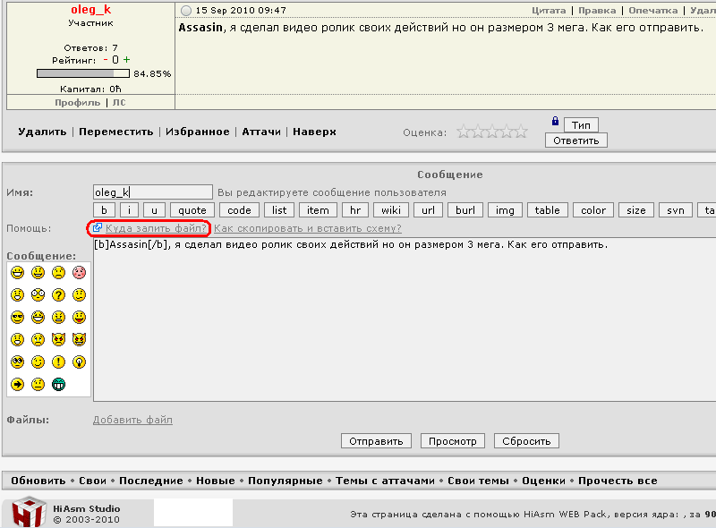Click the rating plus sign for oleg_k
This screenshot has width=716, height=528.
(x=127, y=60)
